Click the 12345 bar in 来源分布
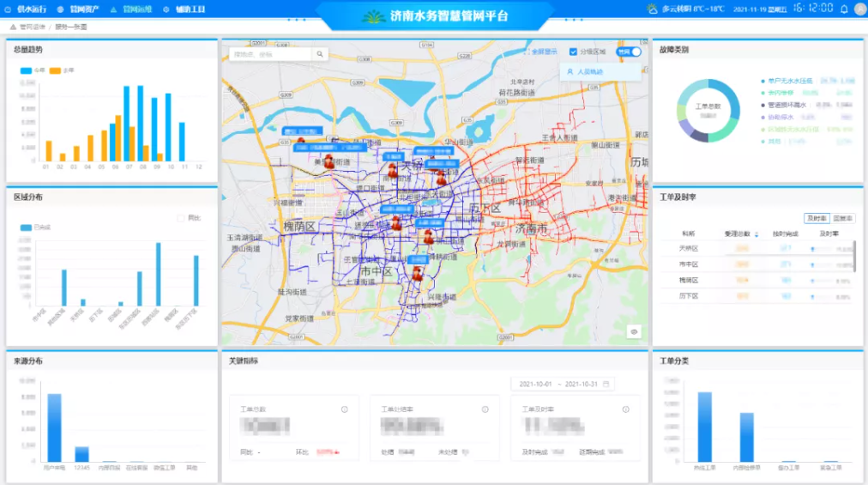Image resolution: width=868 pixels, height=485 pixels. click(x=82, y=454)
